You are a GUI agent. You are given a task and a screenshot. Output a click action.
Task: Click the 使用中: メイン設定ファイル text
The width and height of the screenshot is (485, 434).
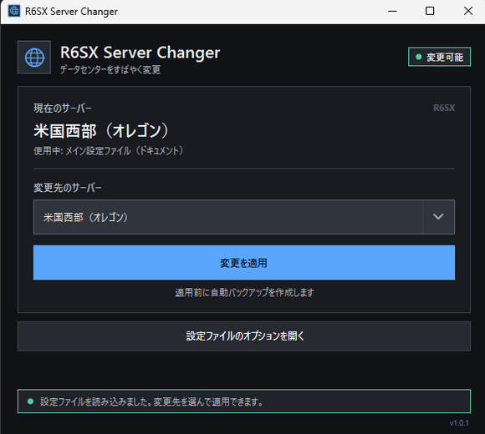point(109,151)
